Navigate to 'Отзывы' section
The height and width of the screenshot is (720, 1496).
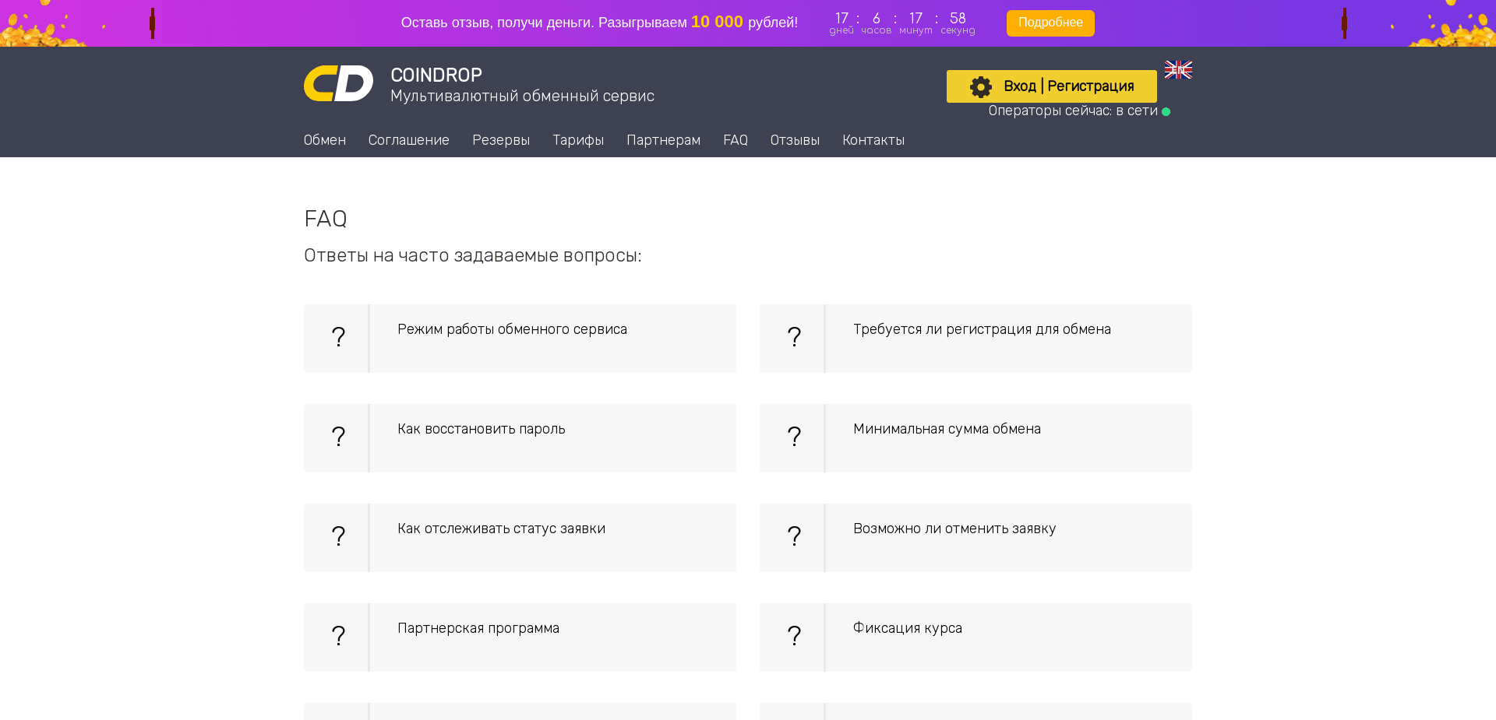click(794, 140)
